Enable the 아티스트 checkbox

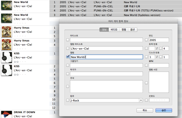click(x=68, y=40)
